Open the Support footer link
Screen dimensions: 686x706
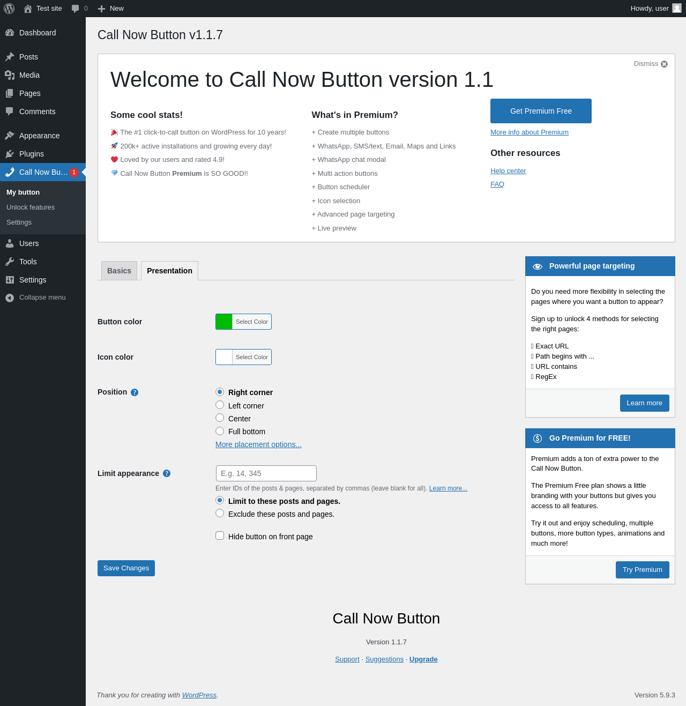(347, 659)
